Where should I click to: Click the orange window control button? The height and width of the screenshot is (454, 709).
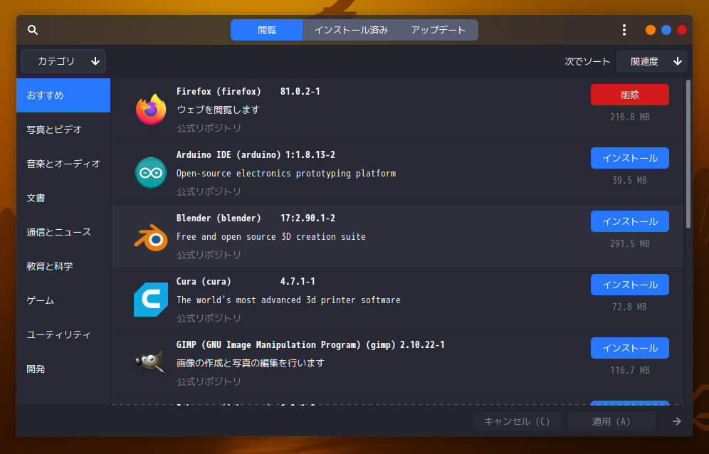(650, 30)
